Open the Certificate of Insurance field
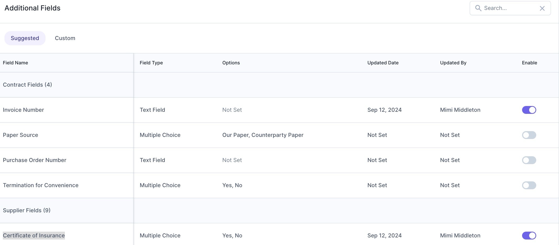 click(34, 236)
